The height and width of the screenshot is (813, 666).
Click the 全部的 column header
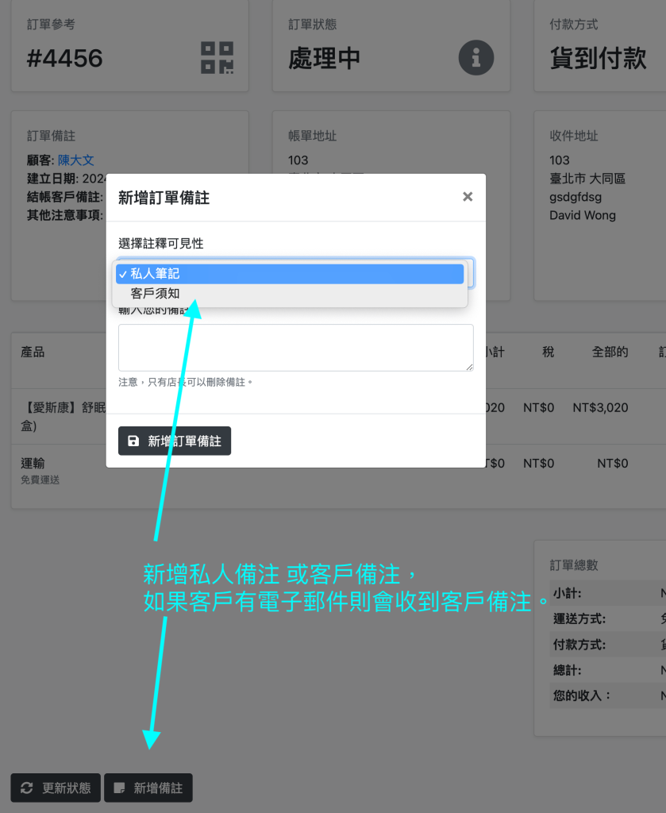tap(610, 352)
